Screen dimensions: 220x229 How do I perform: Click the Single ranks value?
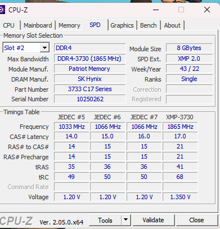pyautogui.click(x=189, y=79)
